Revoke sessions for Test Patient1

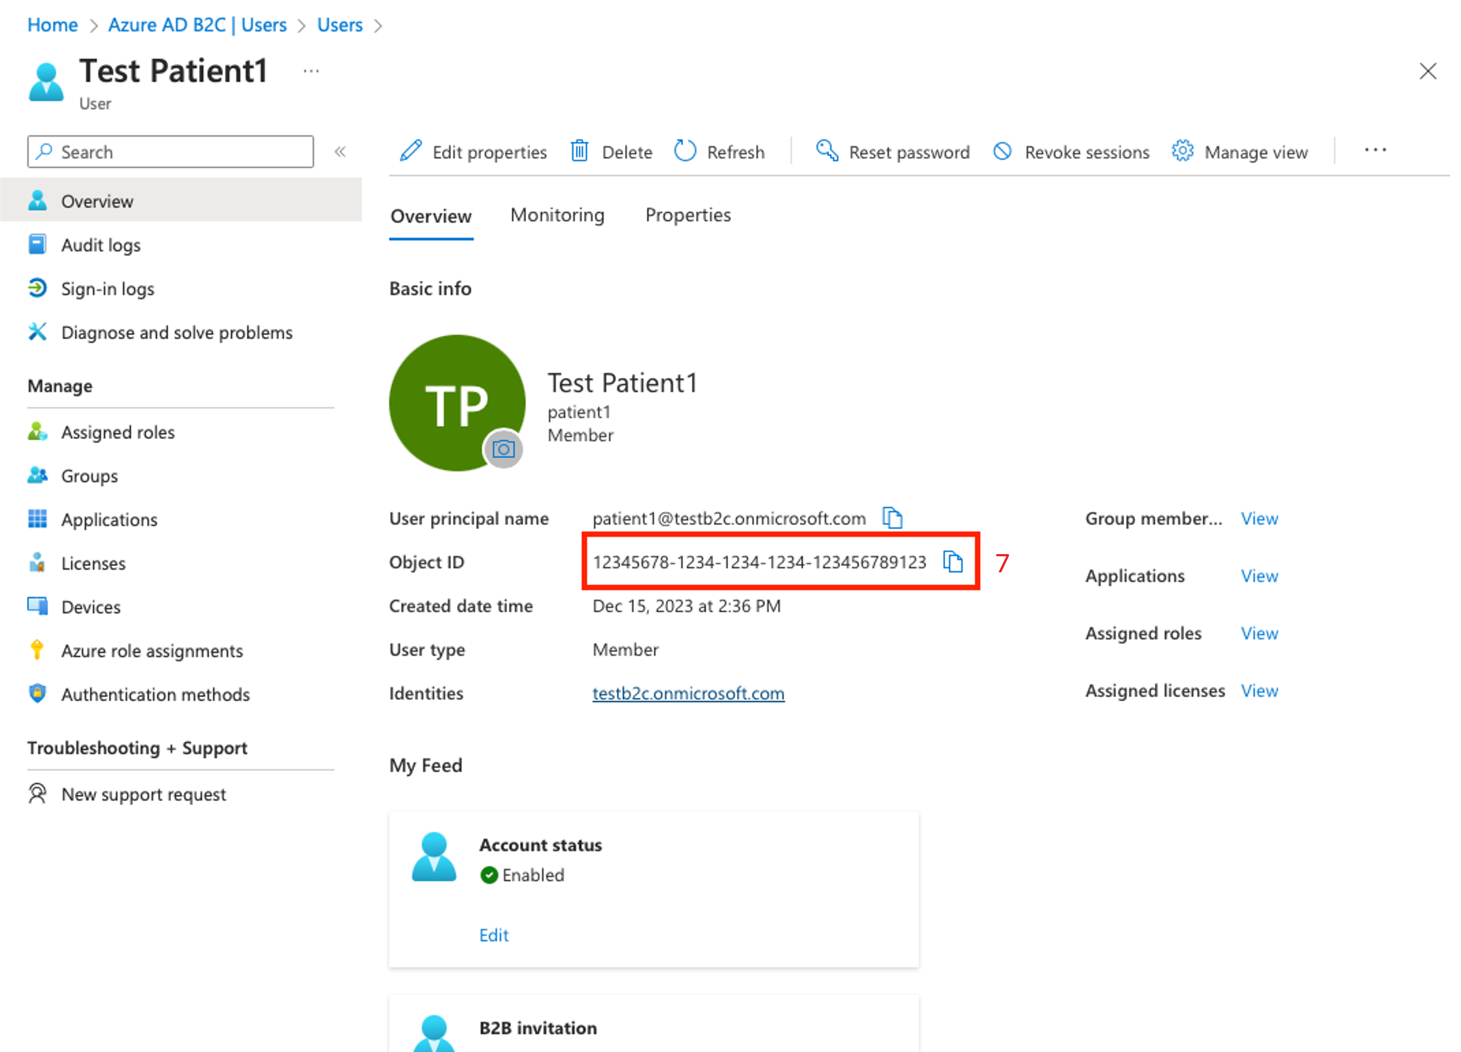pyautogui.click(x=1071, y=152)
